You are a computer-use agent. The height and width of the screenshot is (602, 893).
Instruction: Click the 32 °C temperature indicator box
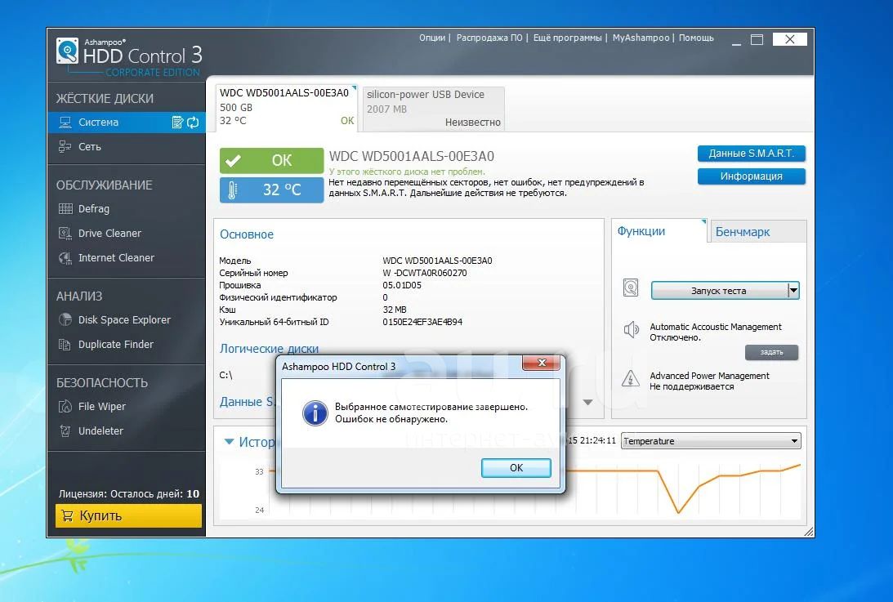pyautogui.click(x=272, y=190)
